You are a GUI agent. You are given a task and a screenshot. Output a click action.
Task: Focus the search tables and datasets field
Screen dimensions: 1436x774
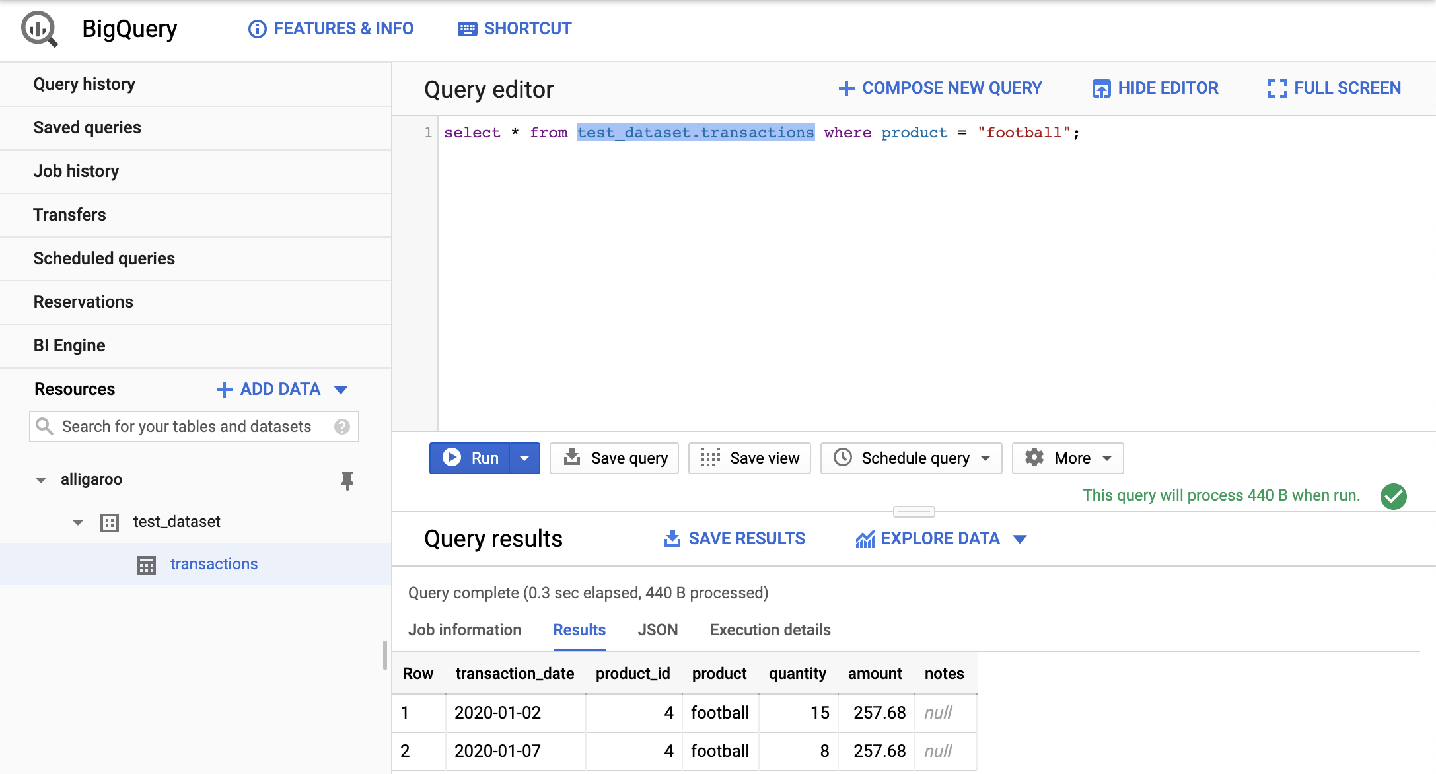[194, 427]
